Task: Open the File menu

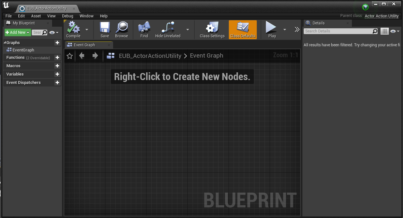Action: pos(9,16)
